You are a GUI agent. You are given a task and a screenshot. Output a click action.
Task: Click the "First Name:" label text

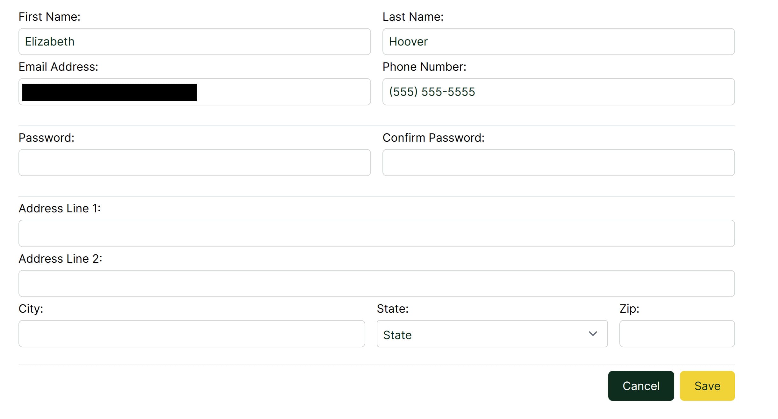coord(49,17)
